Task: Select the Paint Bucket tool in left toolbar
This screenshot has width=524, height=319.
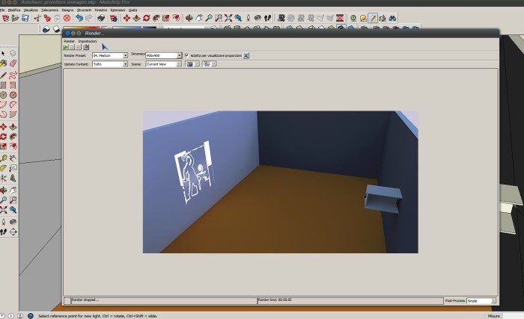Action: click(3, 63)
